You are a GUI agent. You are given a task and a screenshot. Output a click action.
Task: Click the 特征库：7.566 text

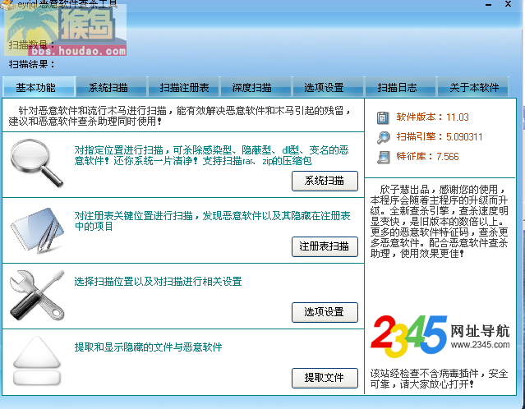(x=427, y=156)
